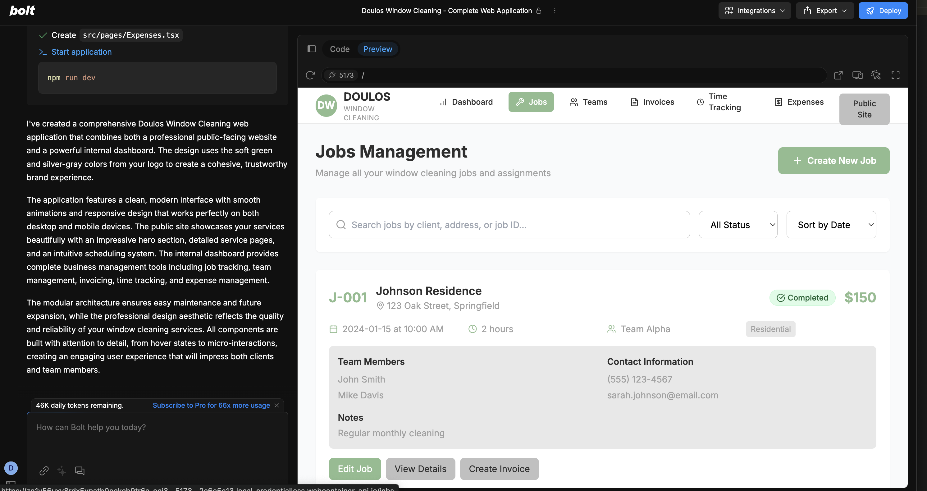
Task: Click Subscribe to Pro link
Action: point(211,405)
